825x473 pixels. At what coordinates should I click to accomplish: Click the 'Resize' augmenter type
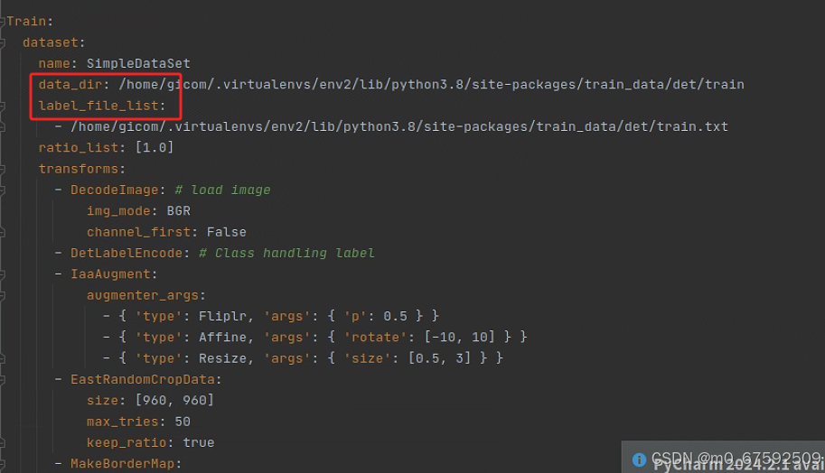click(222, 358)
